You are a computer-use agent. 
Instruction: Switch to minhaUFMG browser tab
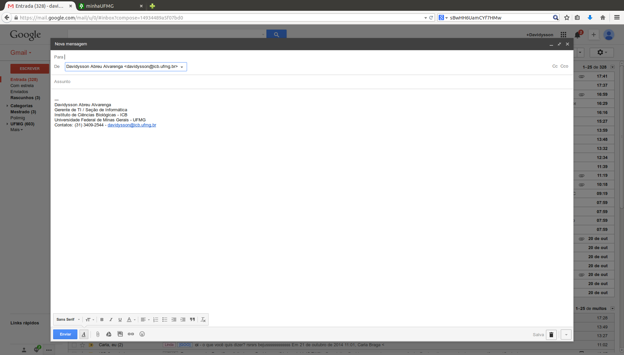(x=111, y=6)
